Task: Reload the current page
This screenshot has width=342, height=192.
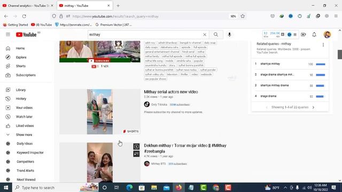Action: pos(24,16)
